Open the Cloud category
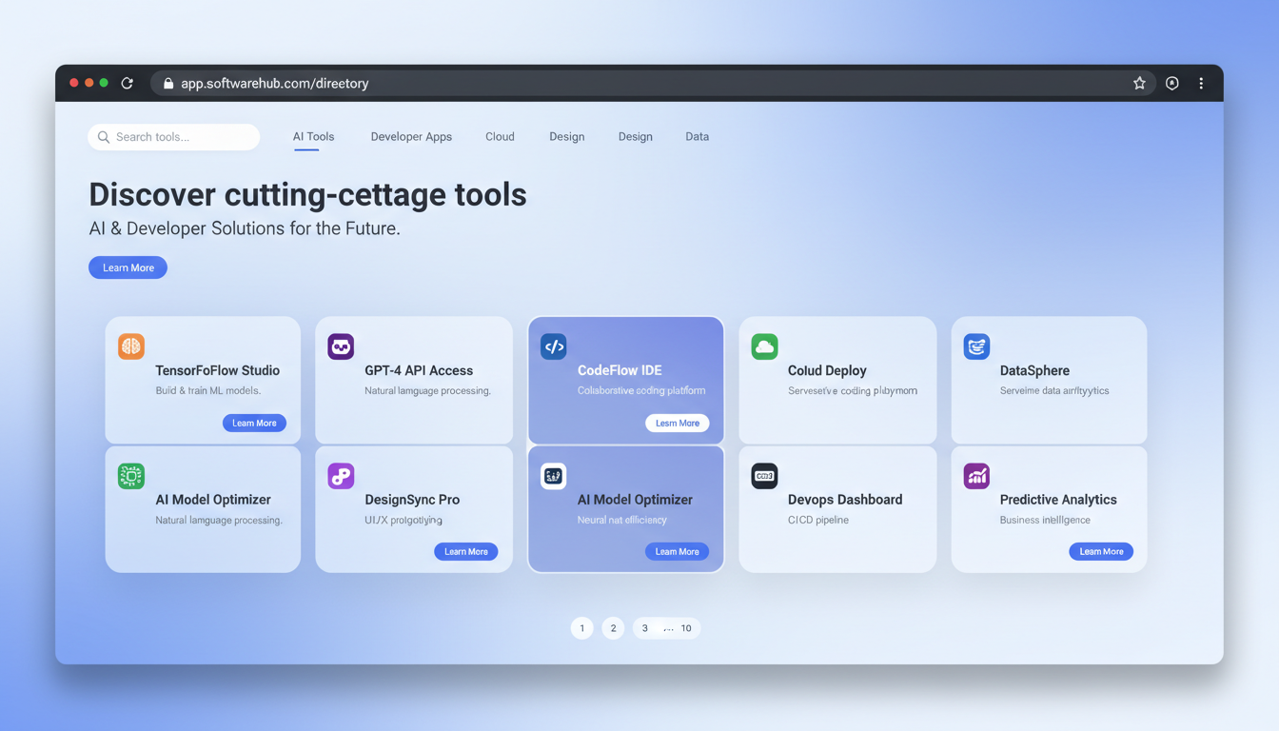The image size is (1279, 731). coord(500,136)
